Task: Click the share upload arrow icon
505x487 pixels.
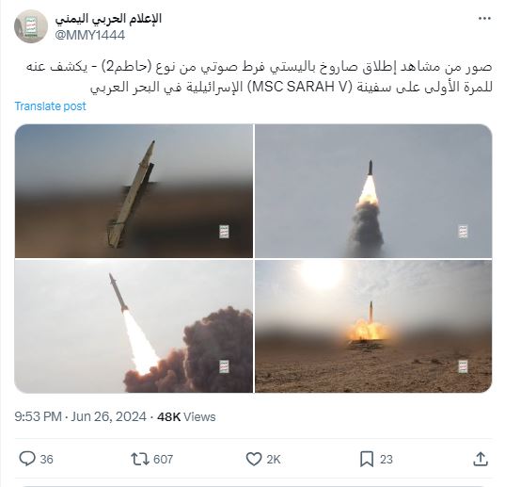Action: [481, 459]
